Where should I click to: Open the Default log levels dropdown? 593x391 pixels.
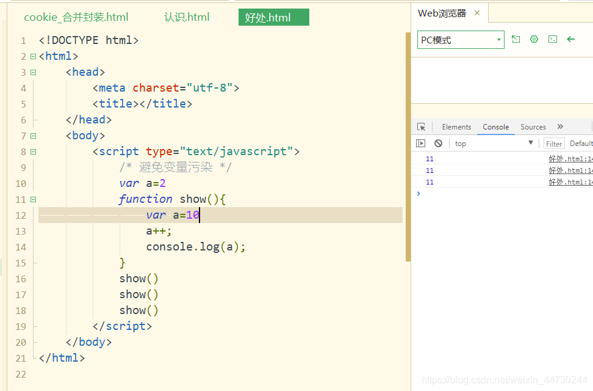581,144
